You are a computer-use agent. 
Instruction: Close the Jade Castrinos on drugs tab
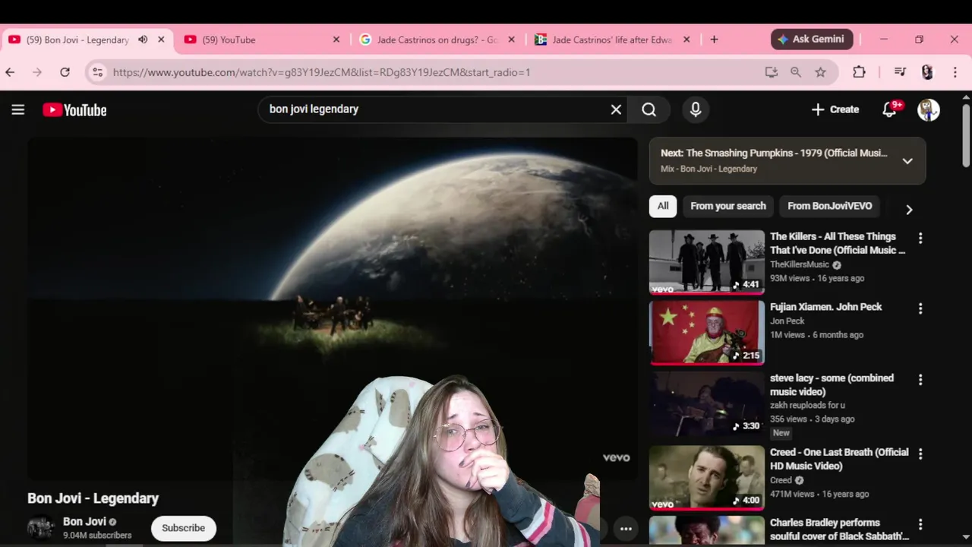pos(511,40)
